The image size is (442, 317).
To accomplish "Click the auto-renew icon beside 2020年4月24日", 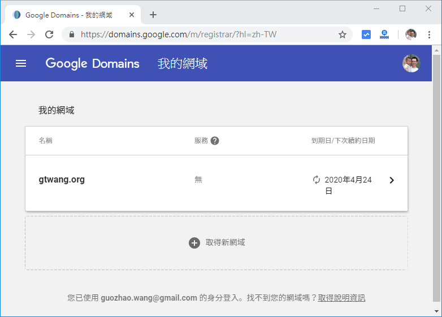I will [x=317, y=180].
